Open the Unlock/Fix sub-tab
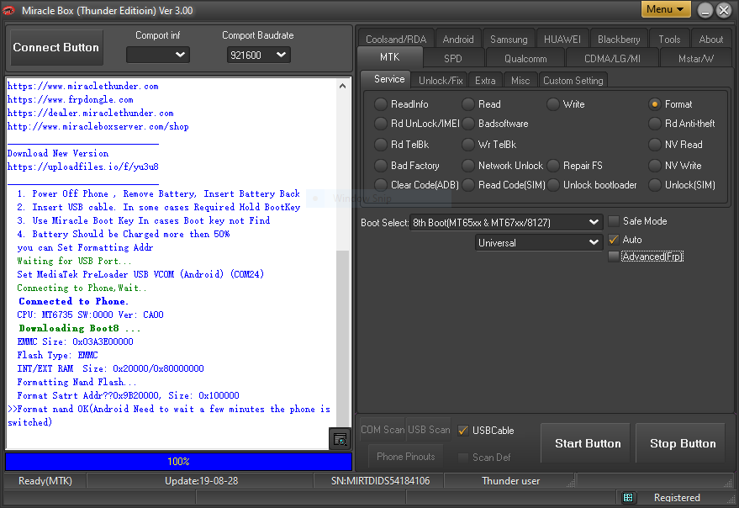The width and height of the screenshot is (739, 508). (x=441, y=81)
